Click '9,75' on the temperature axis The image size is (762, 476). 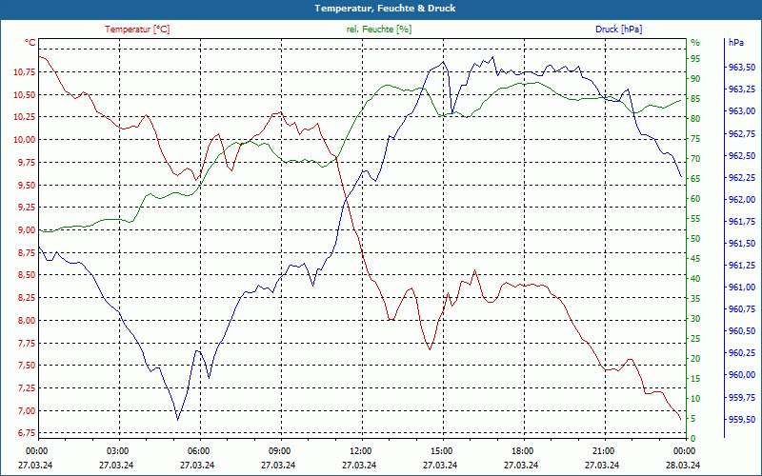27,163
